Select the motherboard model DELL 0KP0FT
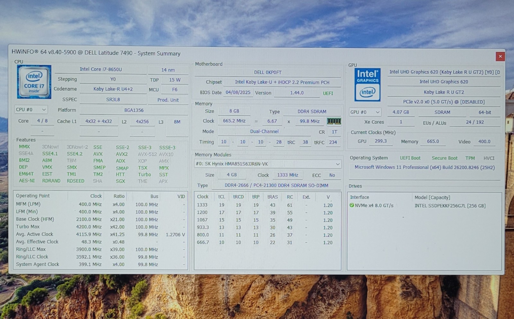 pyautogui.click(x=268, y=72)
